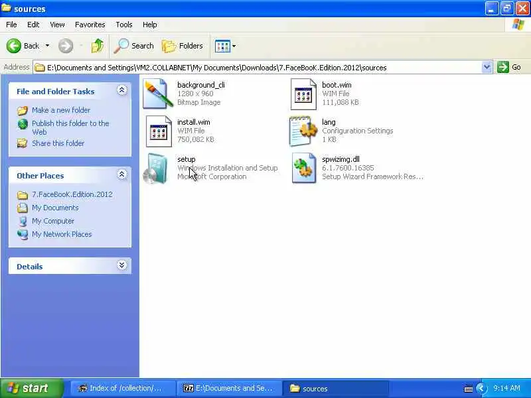This screenshot has width=531, height=398.
Task: Open the Edit menu
Action: (x=33, y=25)
